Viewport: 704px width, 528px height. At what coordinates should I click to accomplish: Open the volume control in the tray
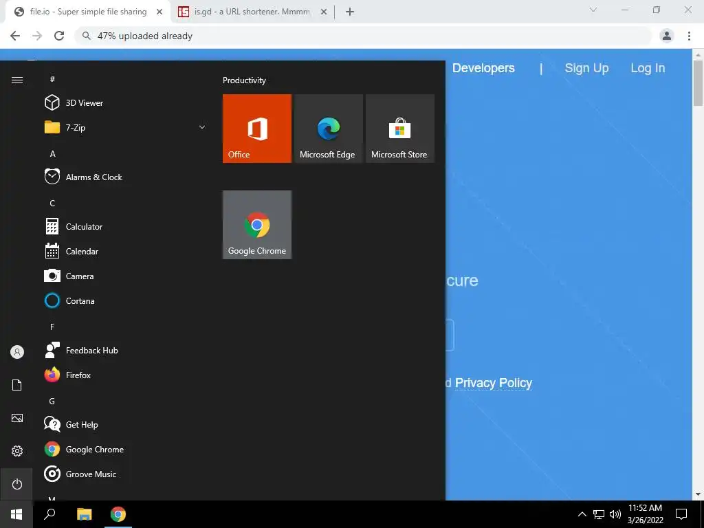tap(615, 514)
